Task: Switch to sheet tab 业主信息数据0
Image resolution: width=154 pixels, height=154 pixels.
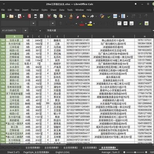Action: [x=33, y=147]
